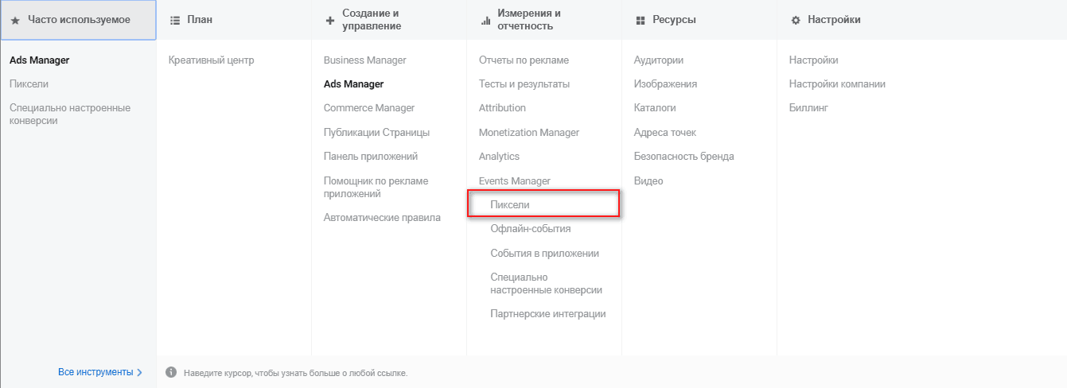Open Партнерские интеграции
Image resolution: width=1067 pixels, height=388 pixels.
pos(548,314)
